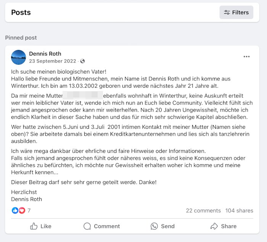267x242 pixels.
Task: Click the Comment speech bubble button
Action: 101,226
